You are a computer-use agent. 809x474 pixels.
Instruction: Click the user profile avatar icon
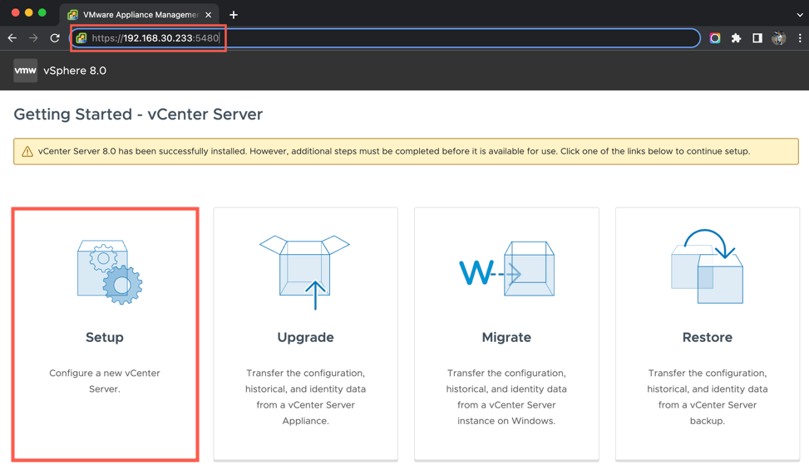click(x=778, y=38)
